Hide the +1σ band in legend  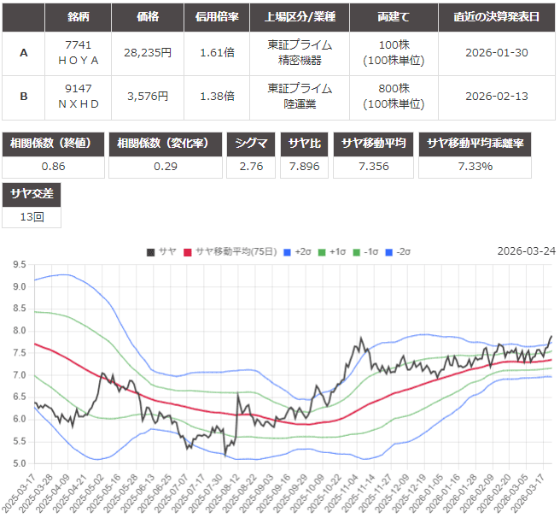click(330, 251)
